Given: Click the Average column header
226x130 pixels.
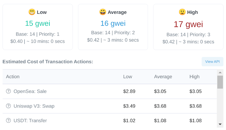Looking at the screenshot, I should point(163,77).
